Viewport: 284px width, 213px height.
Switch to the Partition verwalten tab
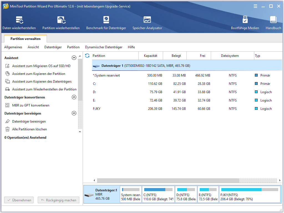(25, 39)
